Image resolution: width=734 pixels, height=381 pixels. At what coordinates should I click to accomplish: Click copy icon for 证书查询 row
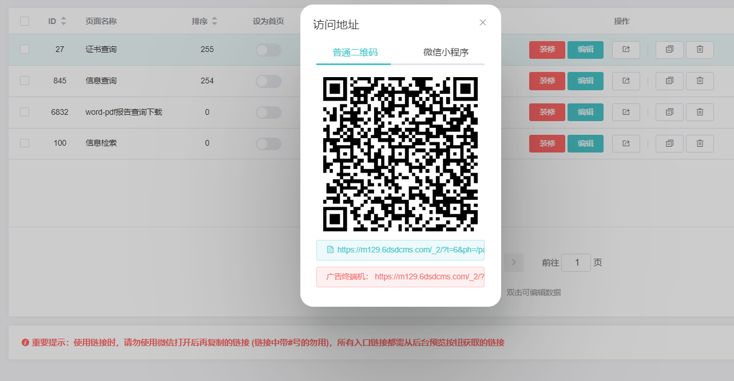(669, 50)
